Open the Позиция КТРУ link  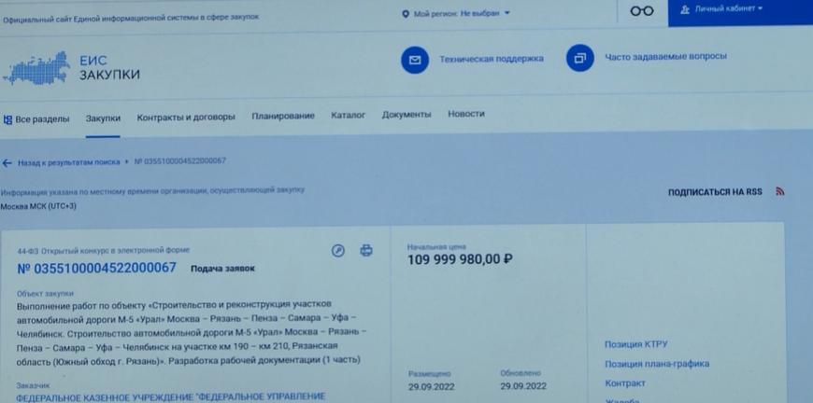pos(636,344)
